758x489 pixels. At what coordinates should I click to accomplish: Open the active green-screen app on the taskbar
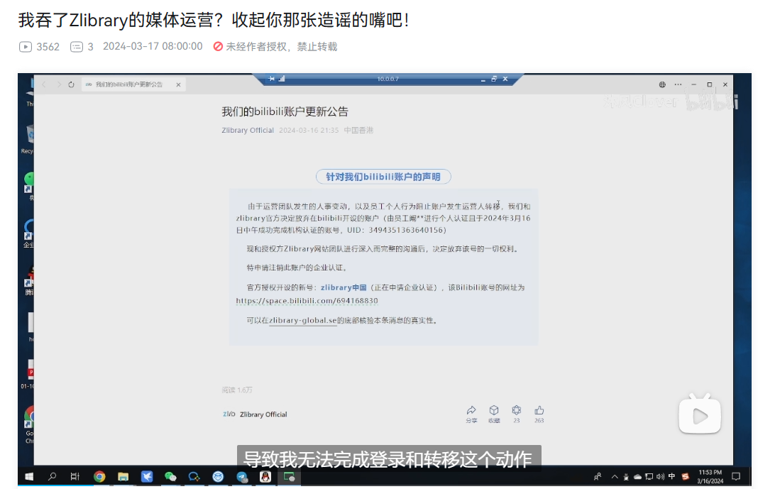(289, 477)
